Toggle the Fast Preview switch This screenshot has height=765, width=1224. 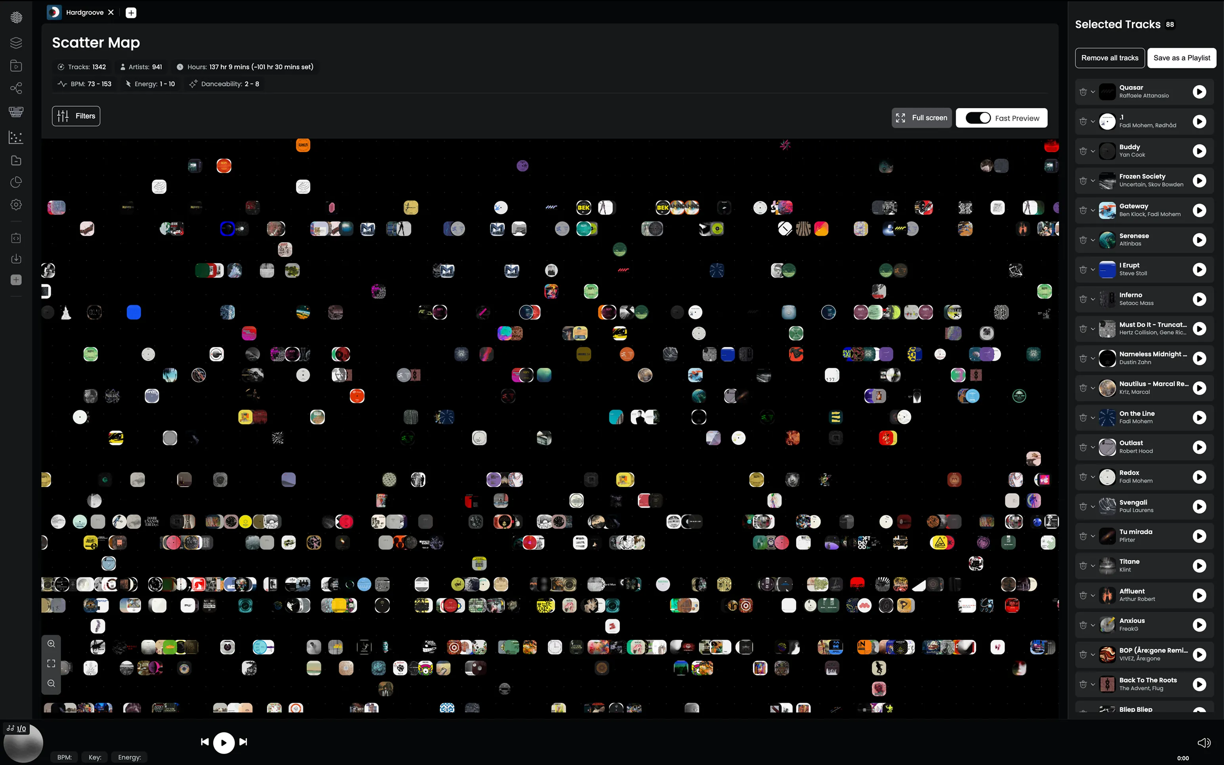point(978,118)
